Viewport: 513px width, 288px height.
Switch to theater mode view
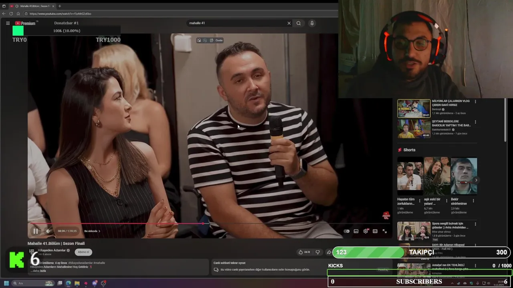click(x=375, y=231)
